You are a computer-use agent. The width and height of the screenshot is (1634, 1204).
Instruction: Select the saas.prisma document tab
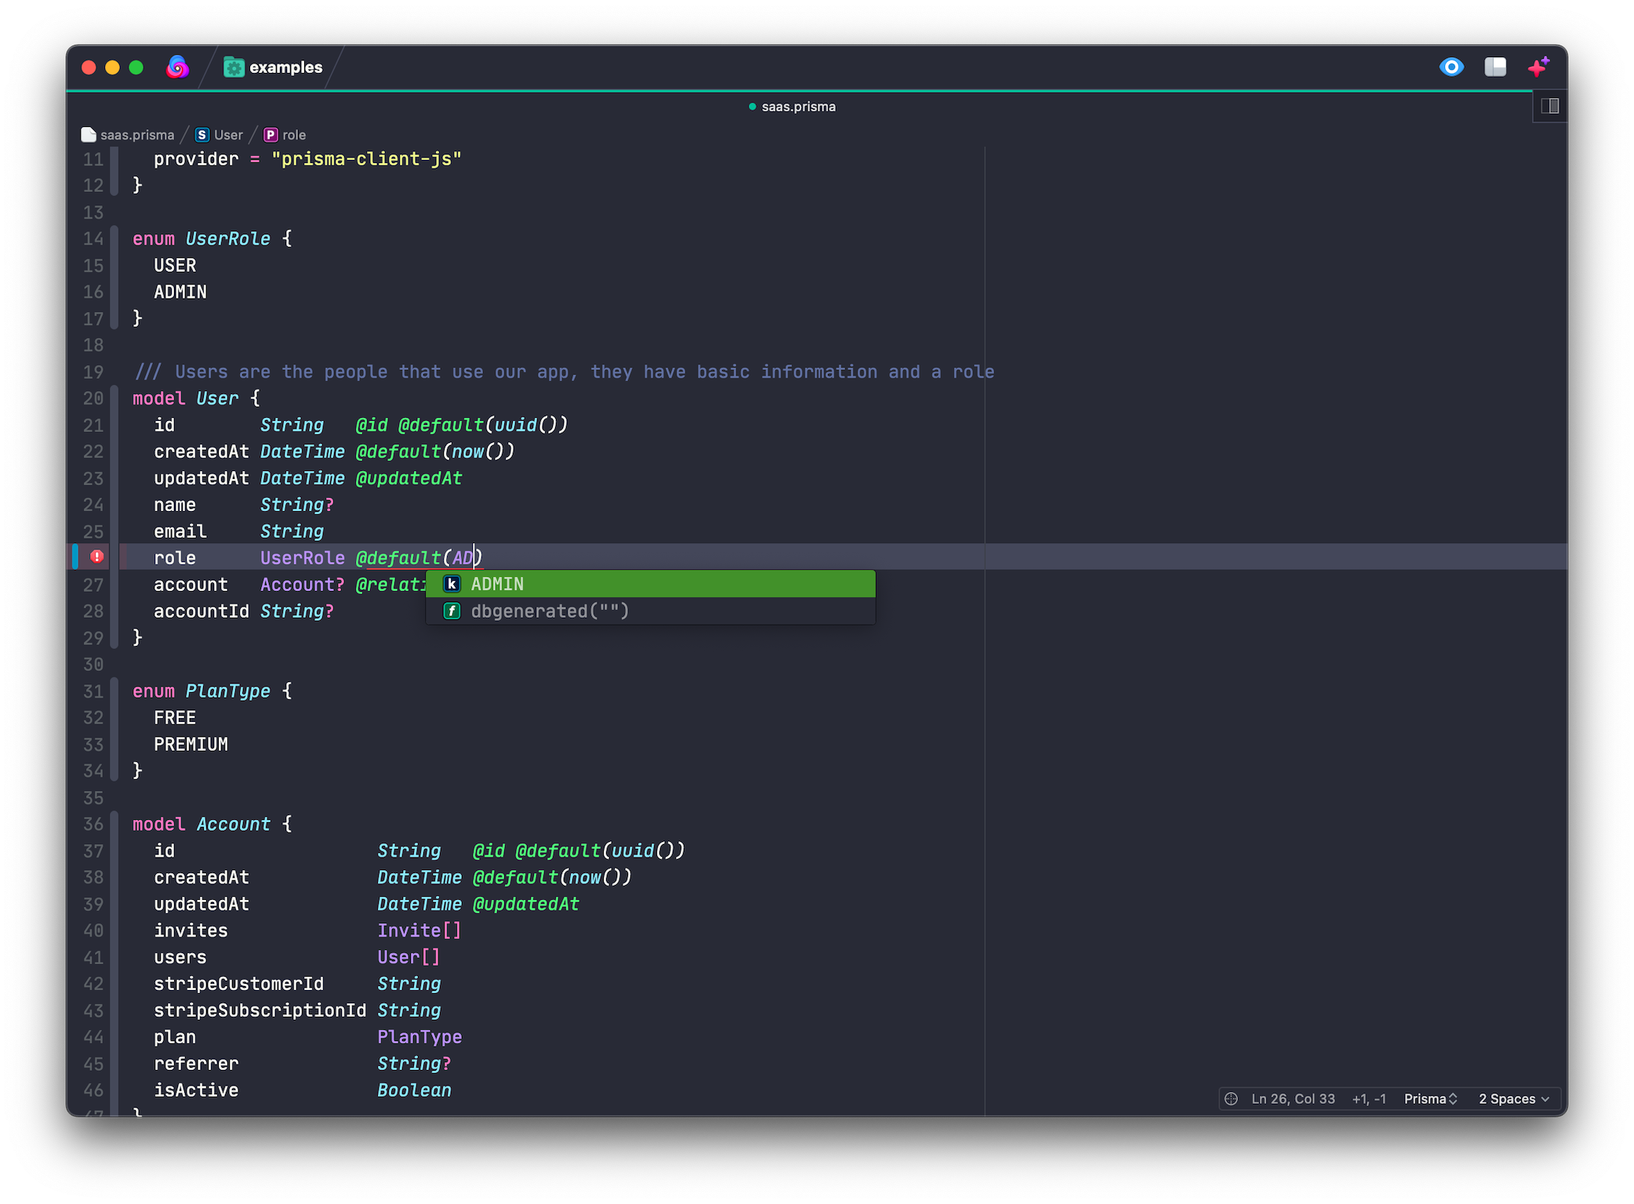[797, 107]
